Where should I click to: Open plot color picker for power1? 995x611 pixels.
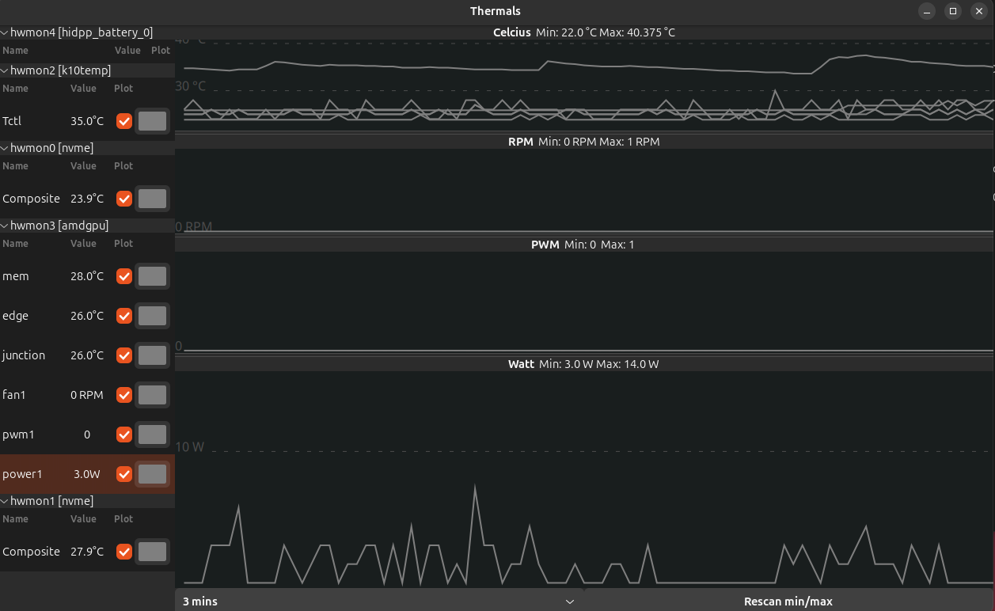tap(152, 474)
